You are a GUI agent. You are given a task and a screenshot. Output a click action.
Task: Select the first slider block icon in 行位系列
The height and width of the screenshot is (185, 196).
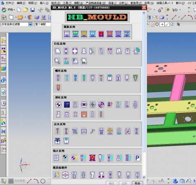57,51
